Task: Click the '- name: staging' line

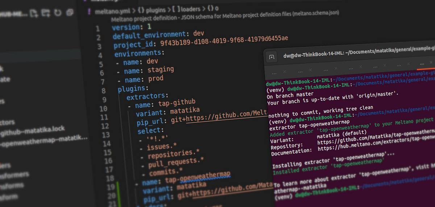Action: [146, 70]
